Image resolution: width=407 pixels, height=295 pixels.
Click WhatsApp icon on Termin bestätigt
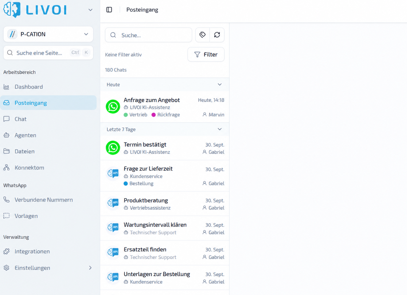pos(113,148)
